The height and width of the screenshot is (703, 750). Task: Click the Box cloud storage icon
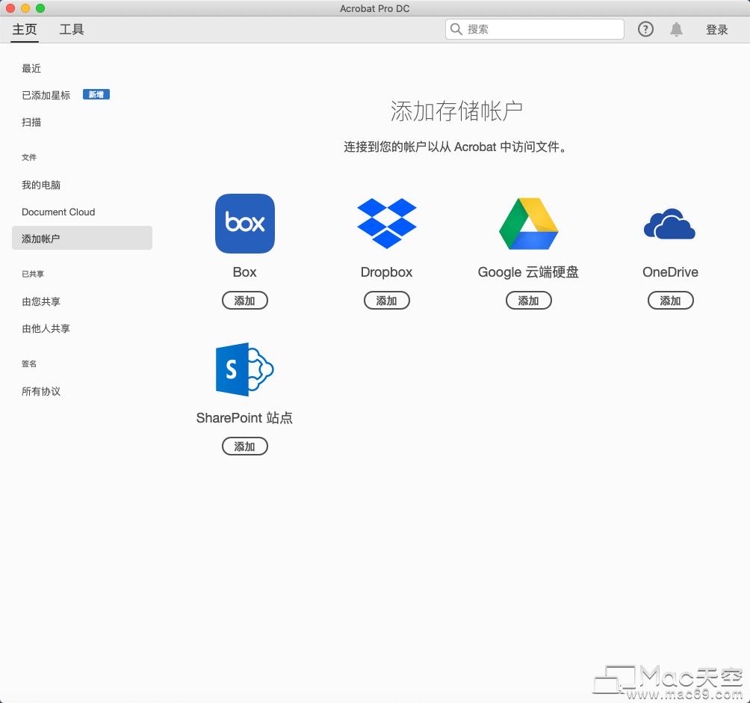(x=244, y=223)
